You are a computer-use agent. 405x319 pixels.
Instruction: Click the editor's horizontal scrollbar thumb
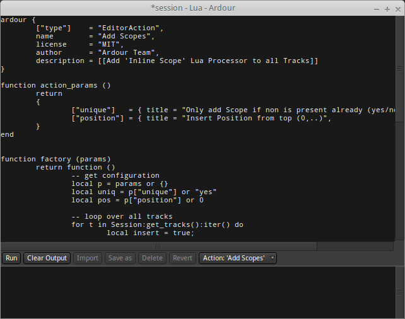[x=158, y=246]
